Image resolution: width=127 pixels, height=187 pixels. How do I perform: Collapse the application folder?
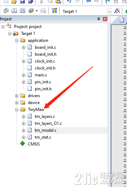pos(17,40)
